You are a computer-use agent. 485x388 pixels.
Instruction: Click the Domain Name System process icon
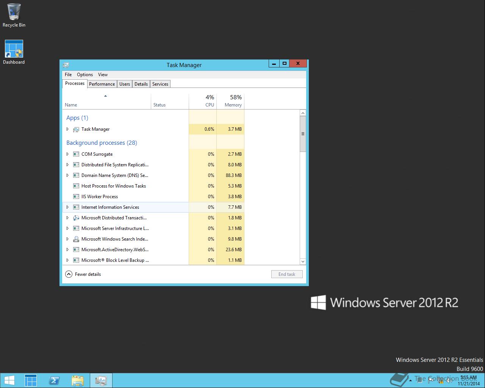76,175
